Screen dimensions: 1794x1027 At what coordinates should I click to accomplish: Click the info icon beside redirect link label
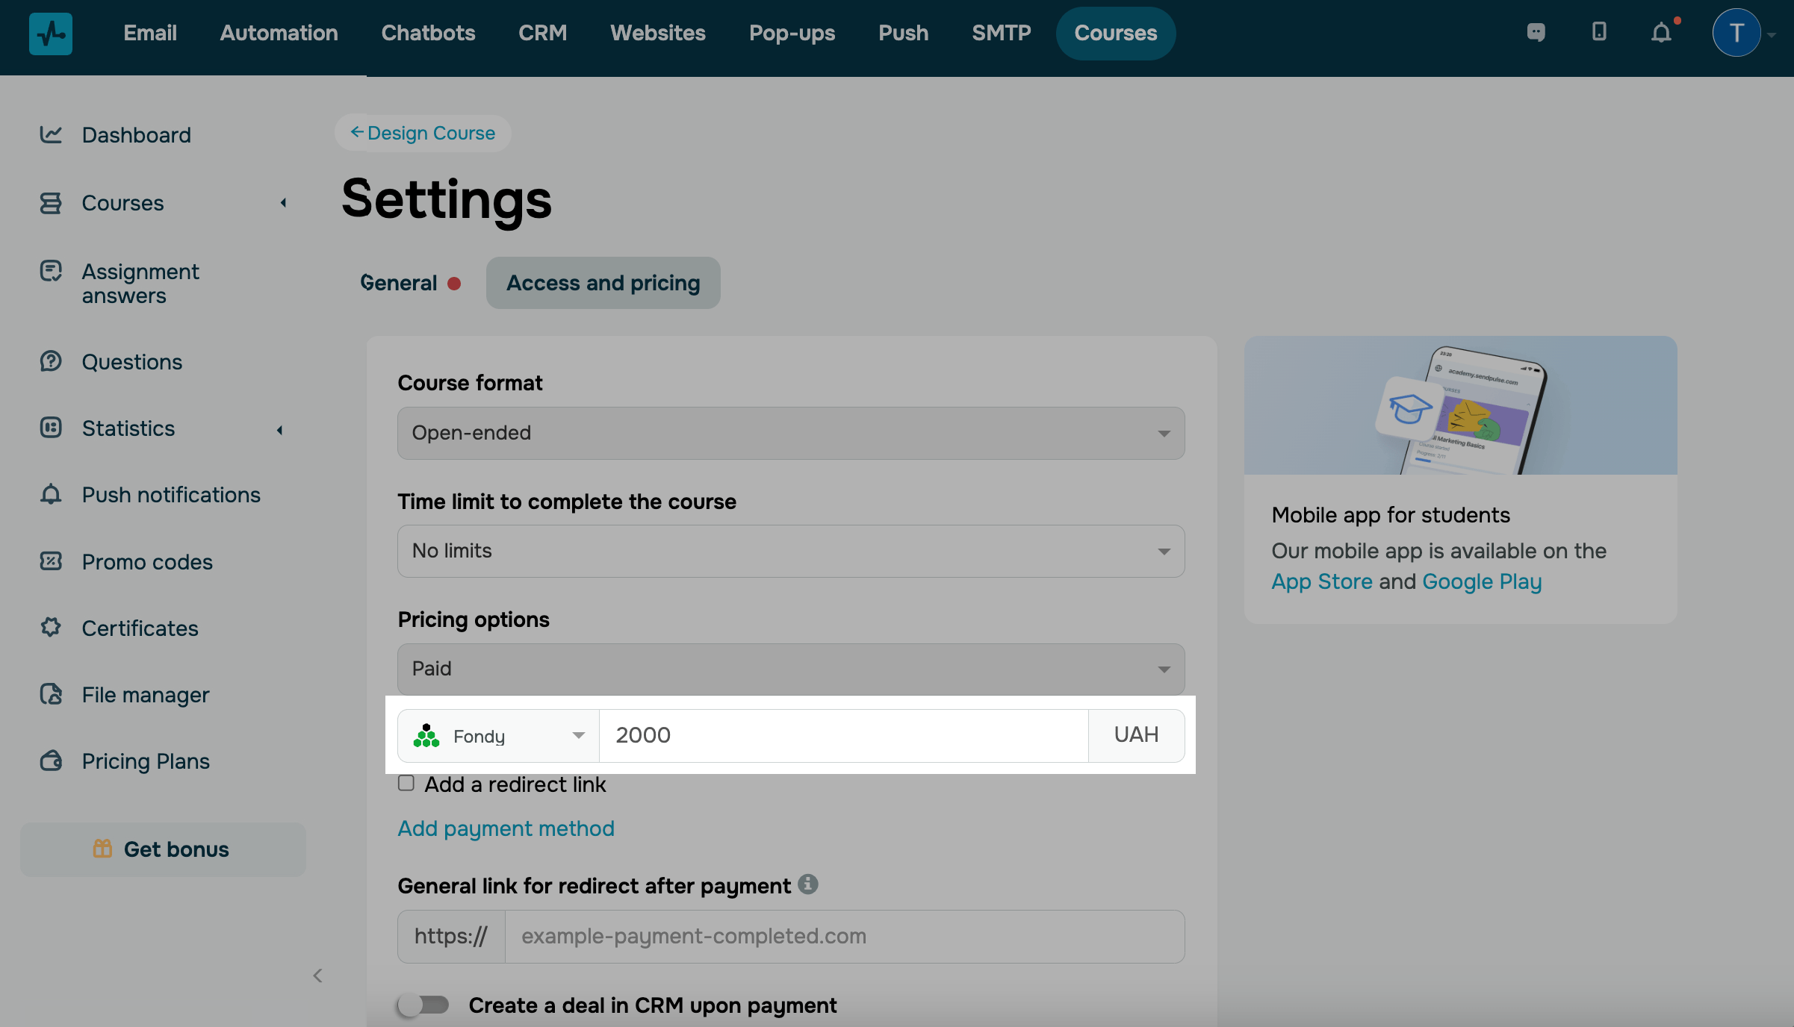pos(808,884)
